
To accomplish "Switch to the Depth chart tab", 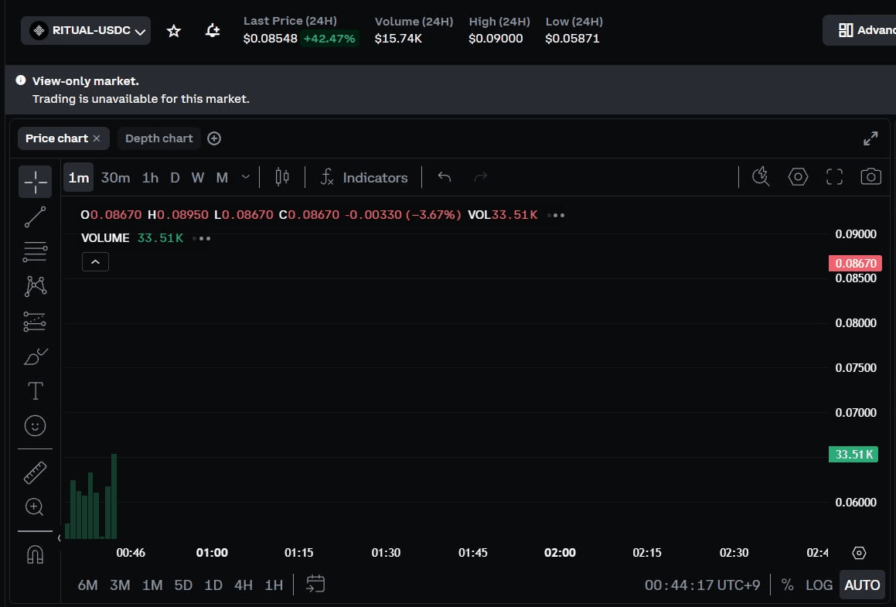I will click(158, 138).
